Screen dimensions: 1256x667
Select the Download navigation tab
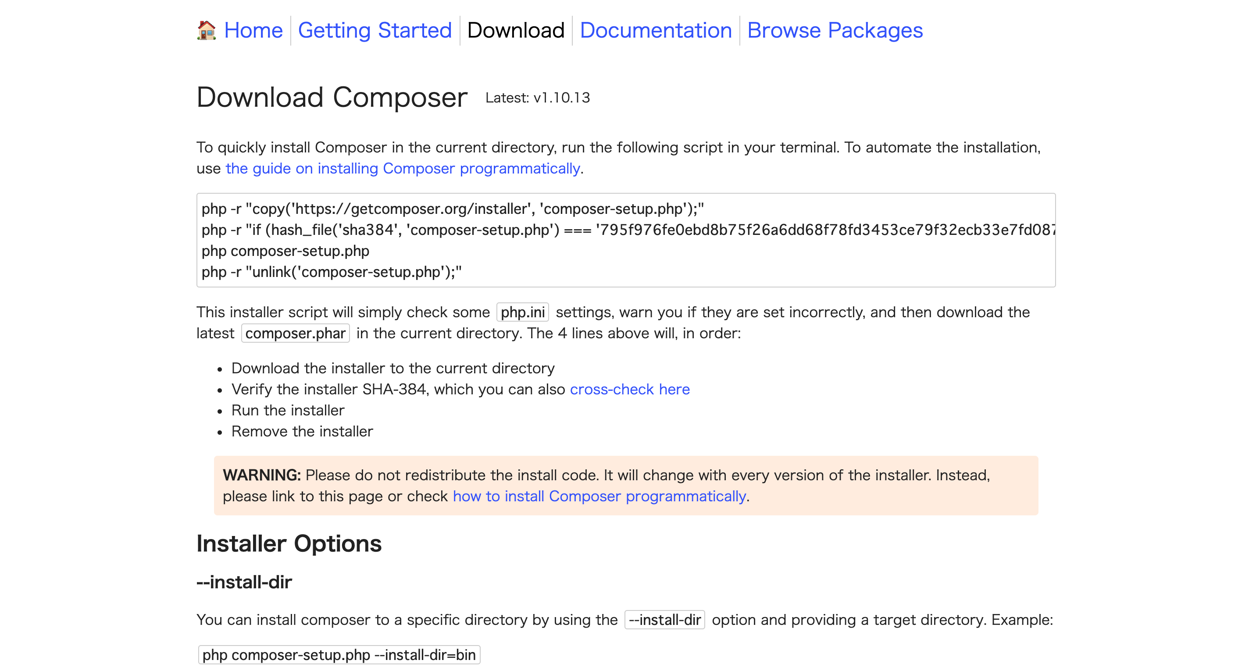[x=515, y=30]
